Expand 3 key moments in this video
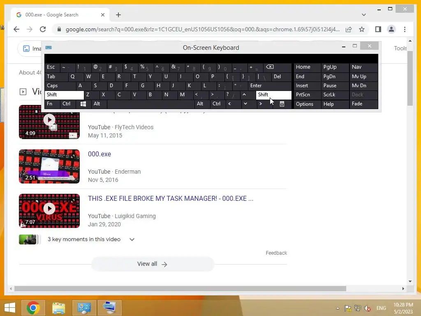This screenshot has width=421, height=316. tap(132, 239)
